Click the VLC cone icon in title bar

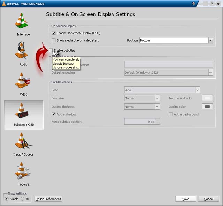click(x=4, y=3)
